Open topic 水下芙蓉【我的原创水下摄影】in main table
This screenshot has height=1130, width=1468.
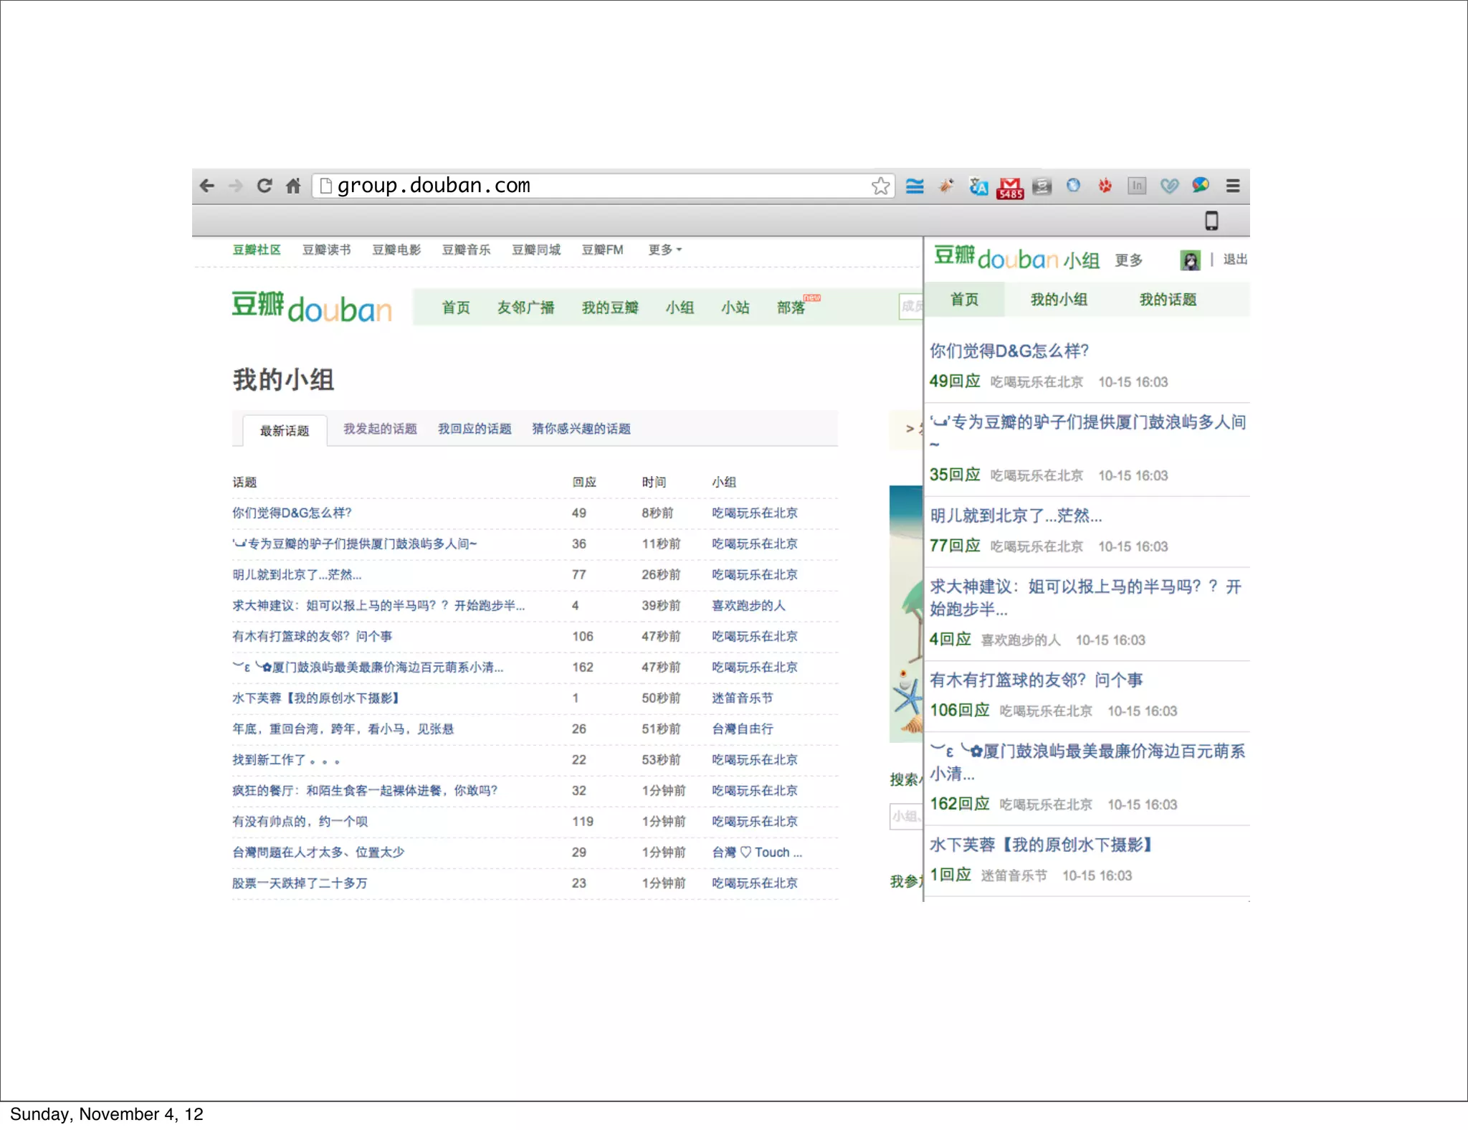pyautogui.click(x=317, y=698)
